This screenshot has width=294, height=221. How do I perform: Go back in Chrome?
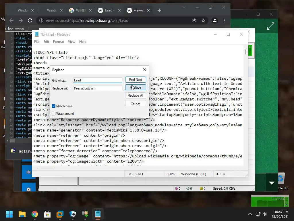tap(11, 20)
